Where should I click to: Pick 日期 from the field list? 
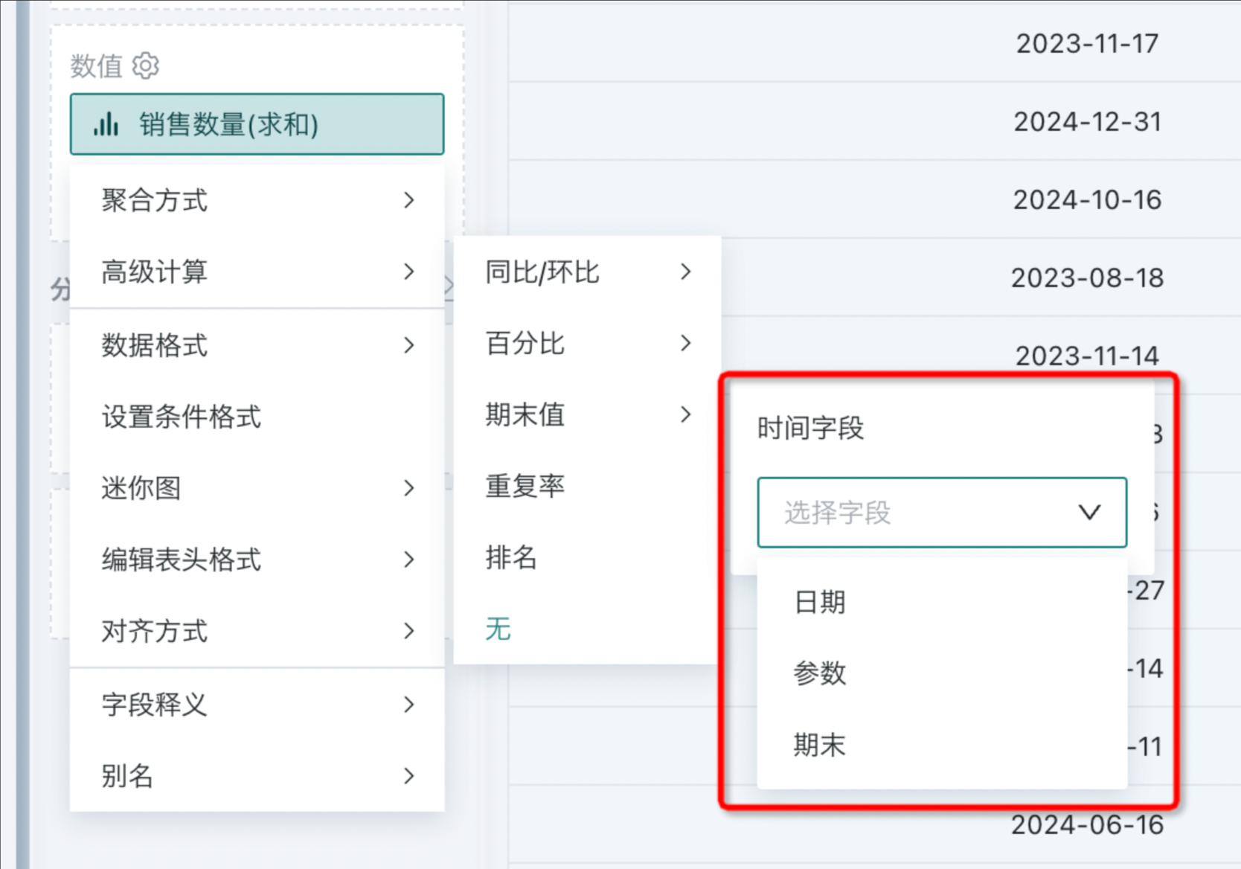(x=942, y=602)
